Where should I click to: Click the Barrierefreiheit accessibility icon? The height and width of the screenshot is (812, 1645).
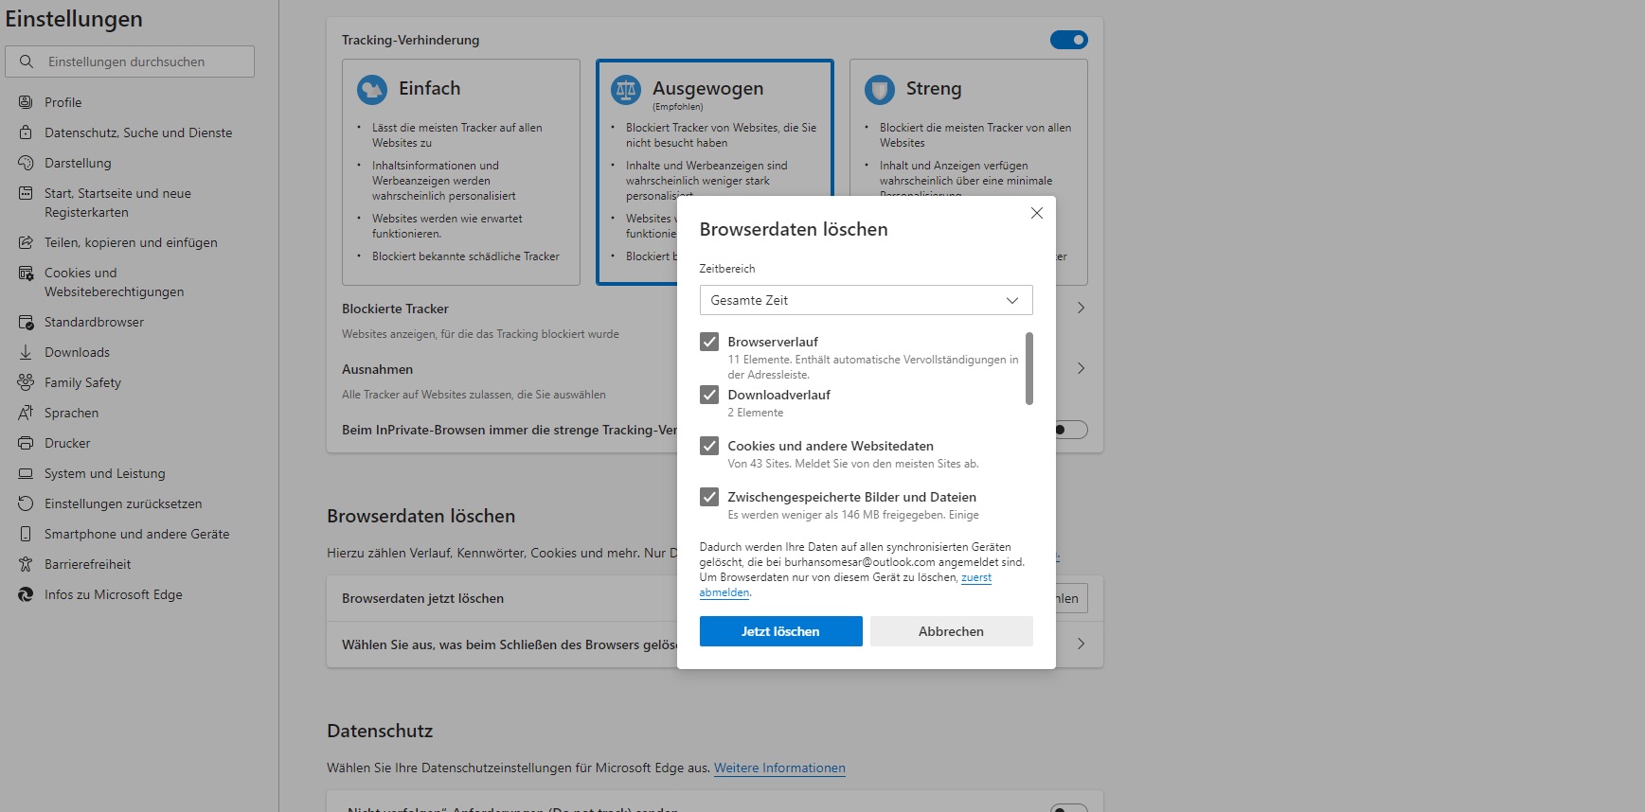tap(26, 564)
